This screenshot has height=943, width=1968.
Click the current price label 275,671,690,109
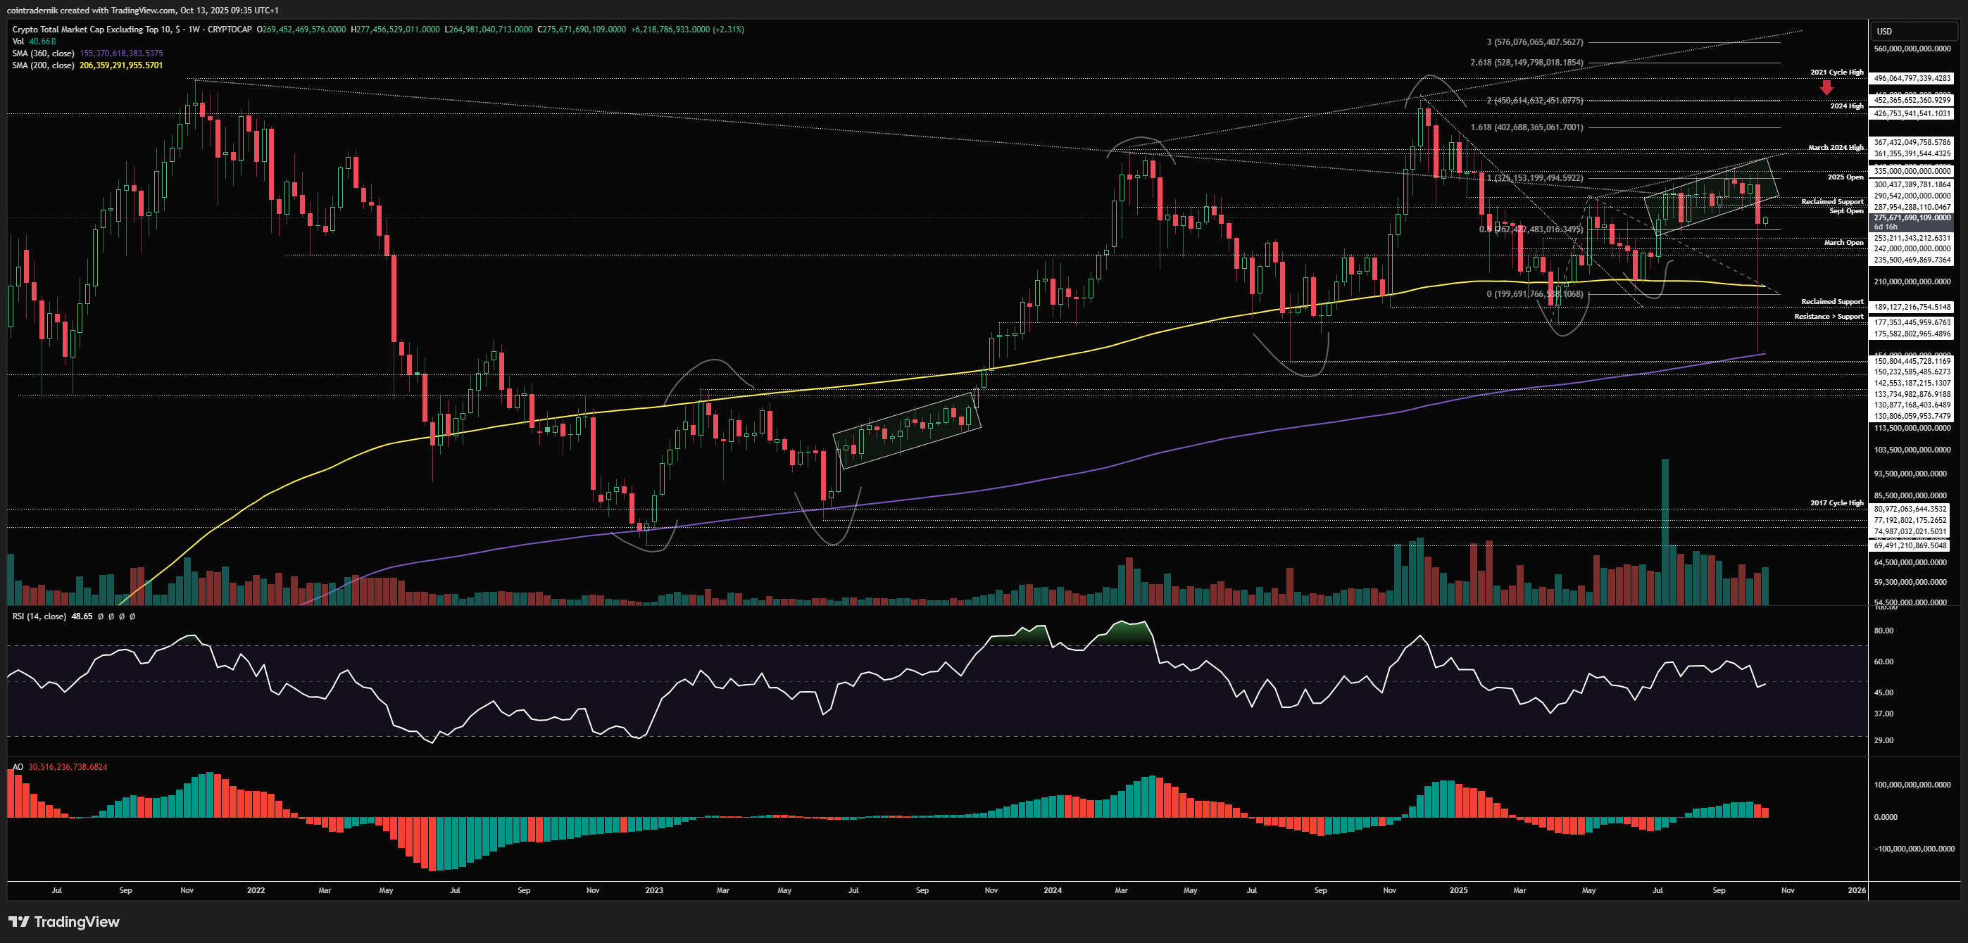click(x=1912, y=218)
